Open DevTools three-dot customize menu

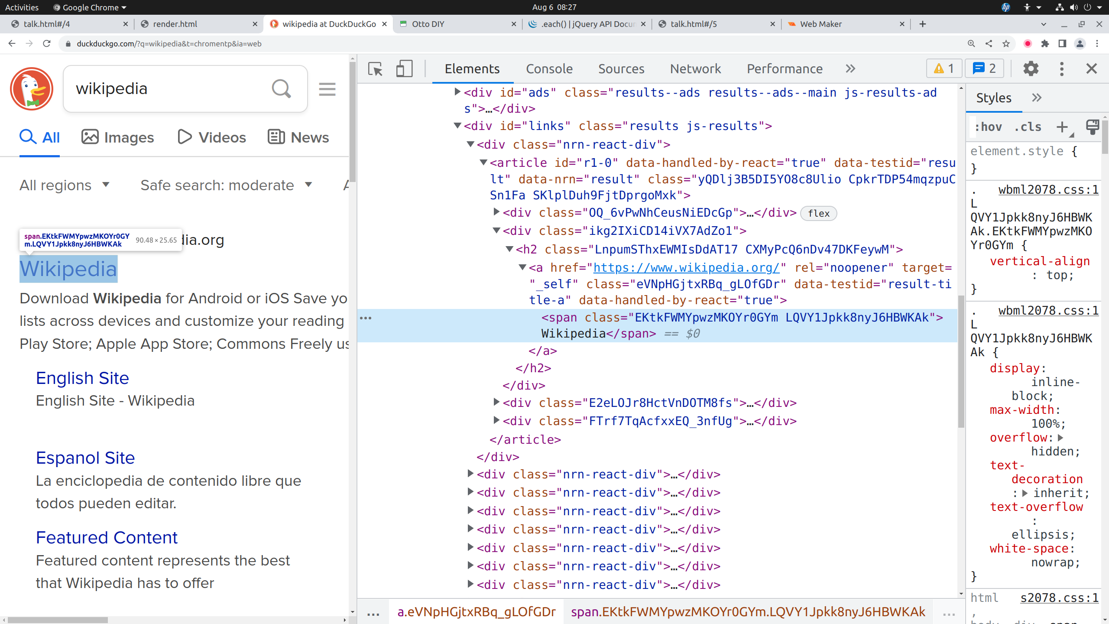coord(1061,68)
